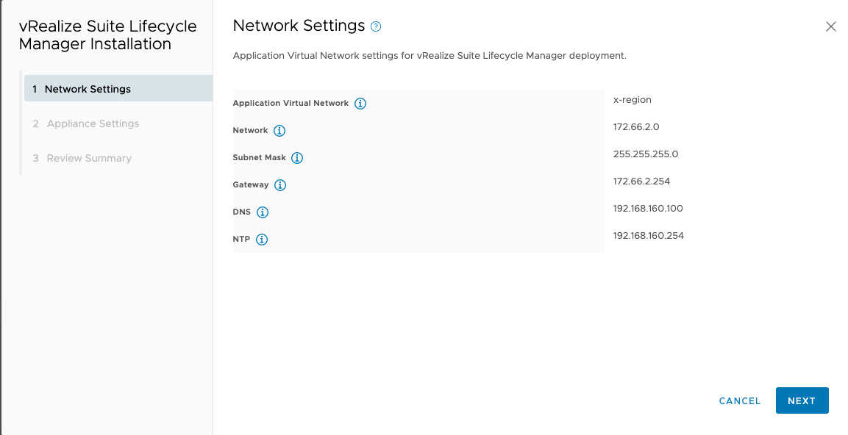
Task: Click DNS value 192.168.160.100
Action: [x=648, y=209]
